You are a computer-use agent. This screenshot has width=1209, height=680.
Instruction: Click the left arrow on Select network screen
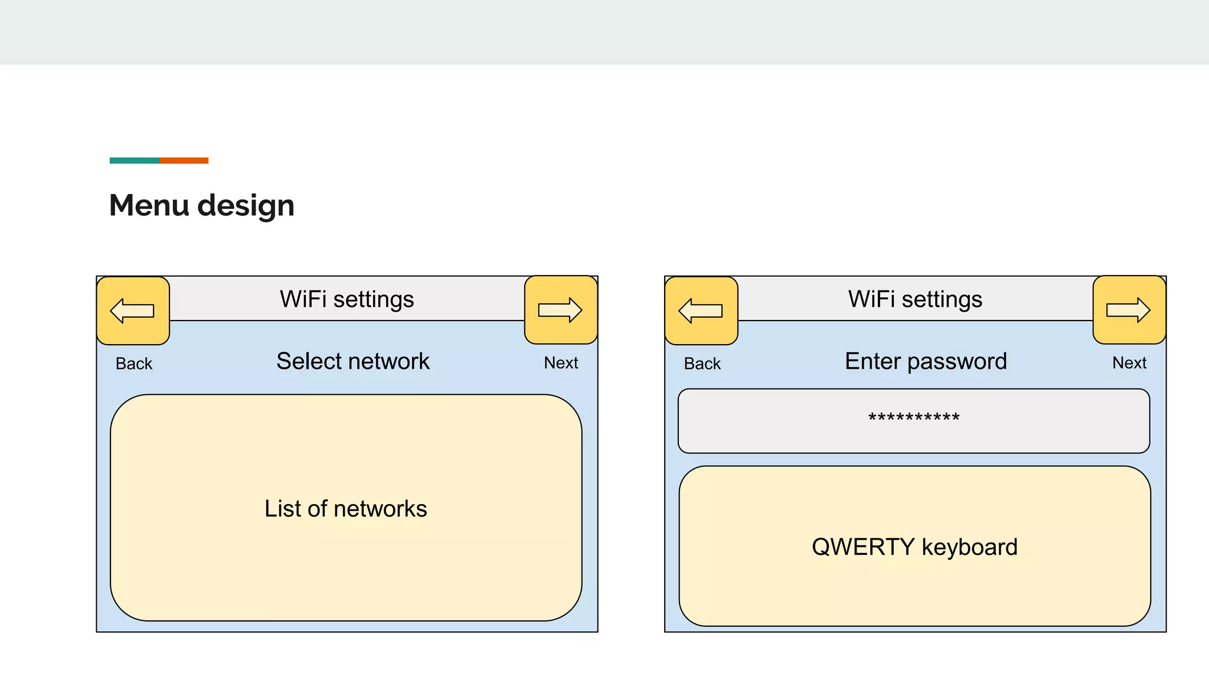(x=133, y=310)
